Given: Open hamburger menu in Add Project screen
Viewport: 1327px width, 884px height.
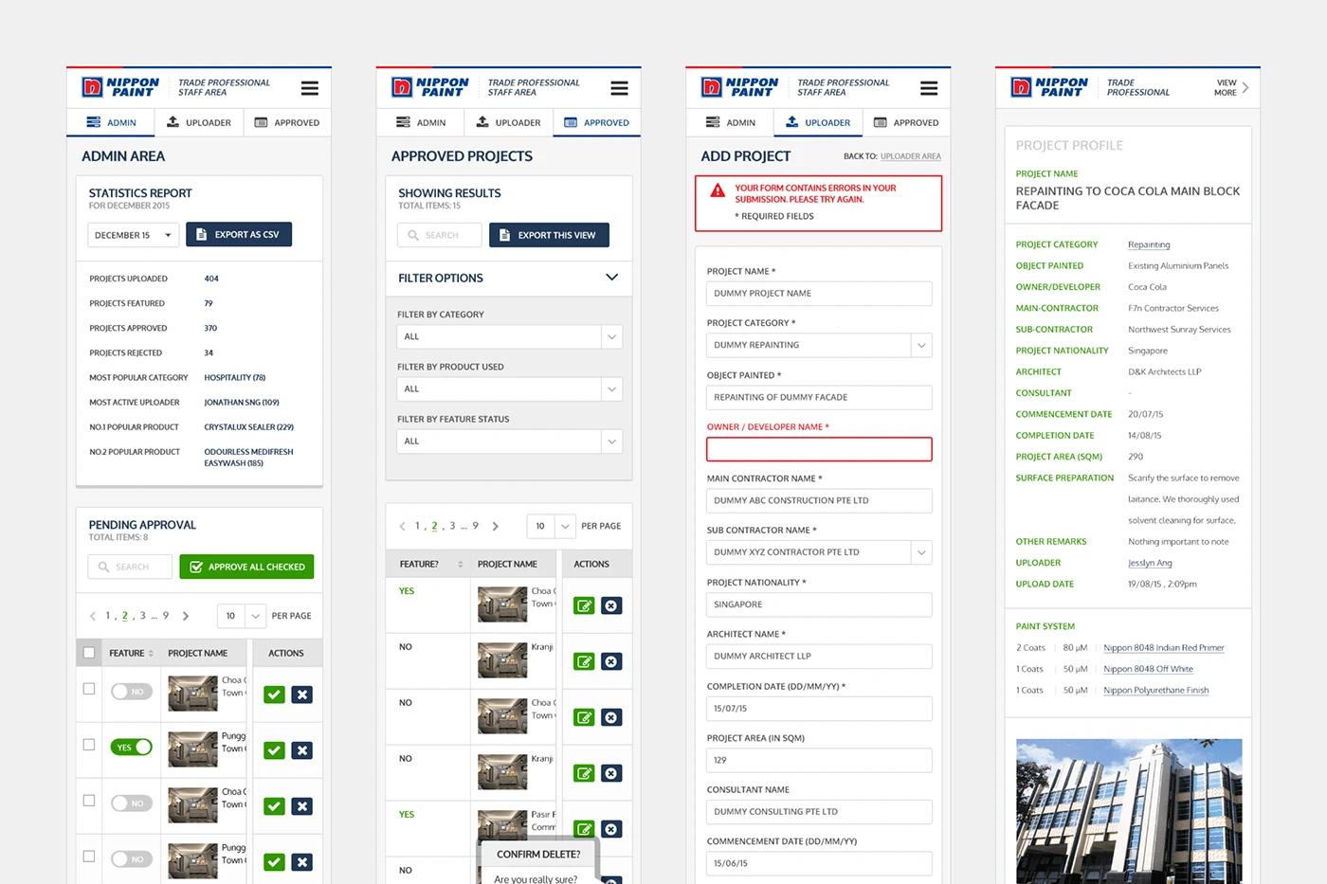Looking at the screenshot, I should 929,88.
